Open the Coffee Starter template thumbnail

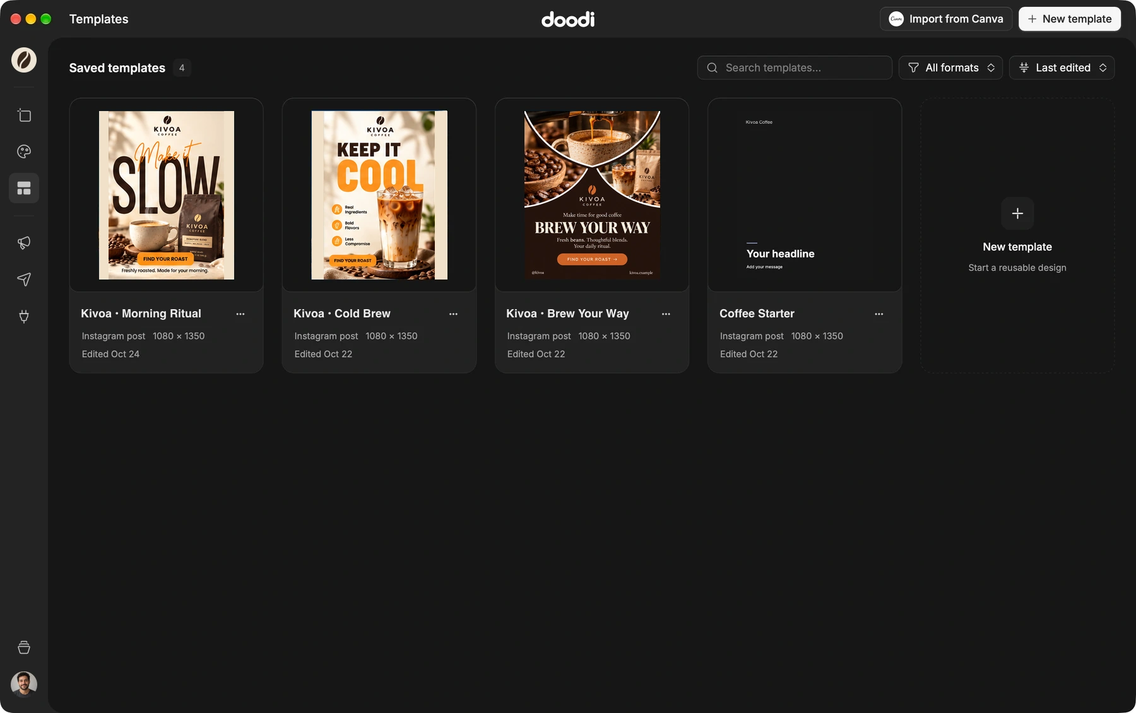(805, 195)
